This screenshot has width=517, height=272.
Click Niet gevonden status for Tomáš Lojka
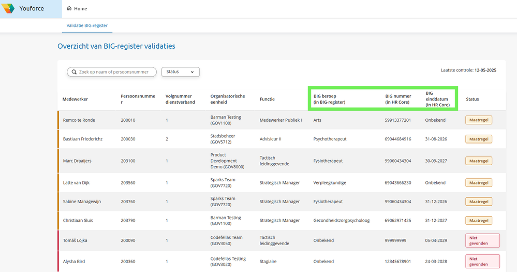point(482,240)
